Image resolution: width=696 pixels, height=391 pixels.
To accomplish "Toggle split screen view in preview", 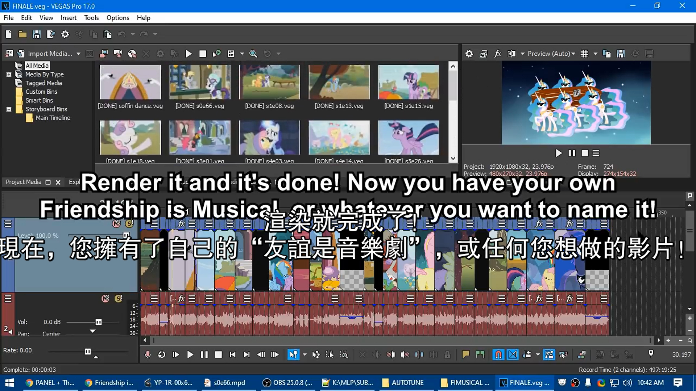I will (511, 54).
